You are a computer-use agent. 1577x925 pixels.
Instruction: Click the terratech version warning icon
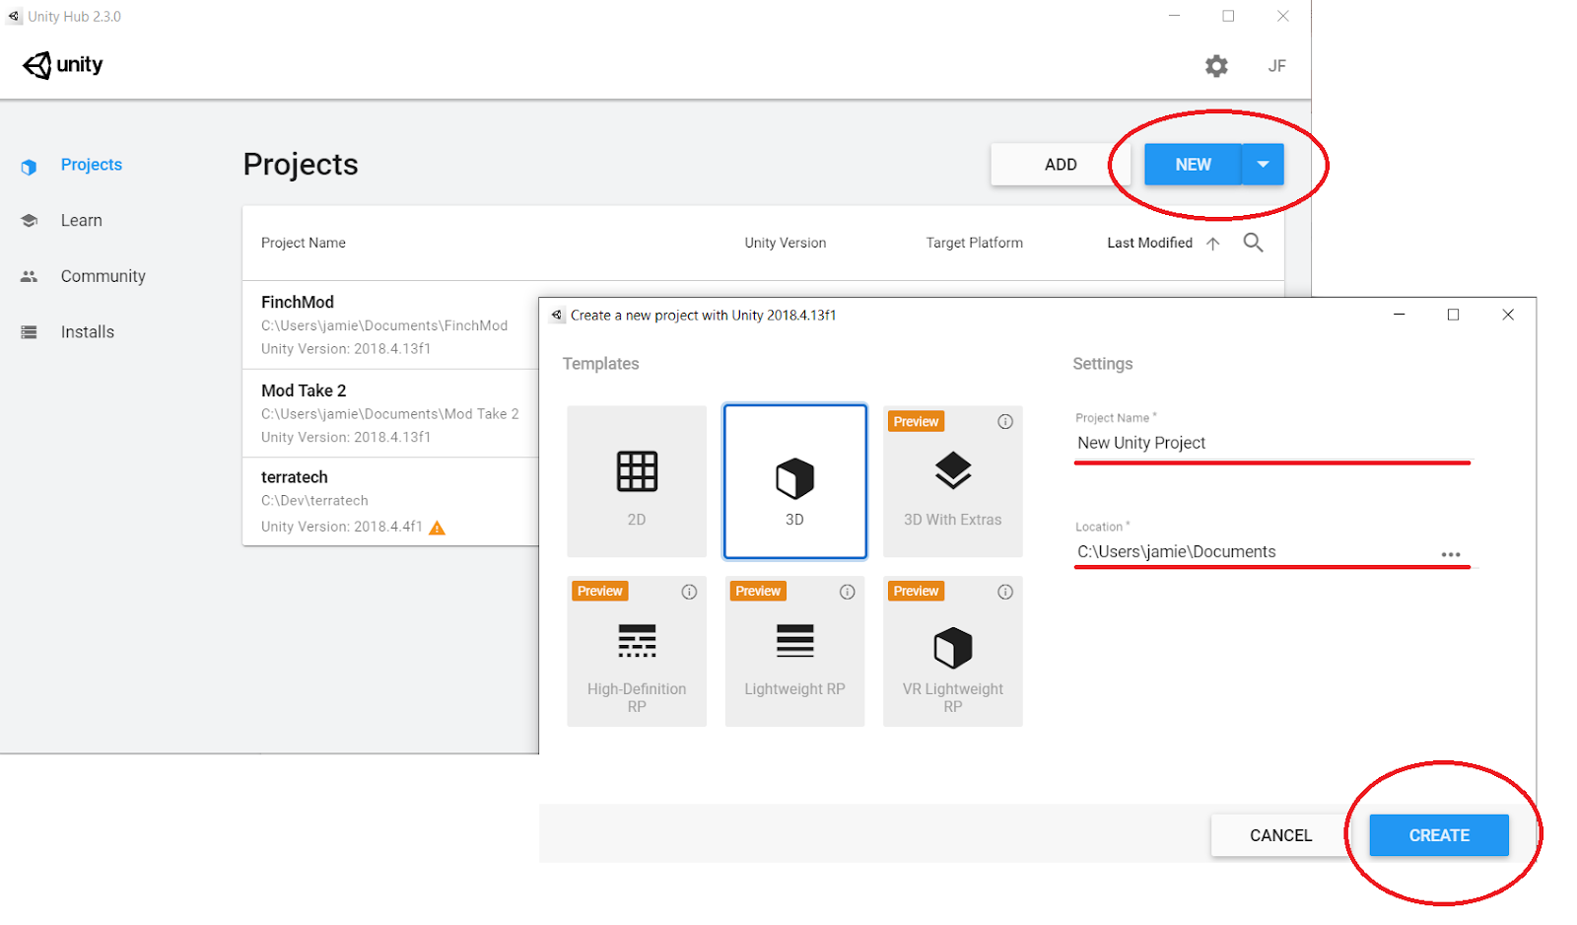[x=438, y=528]
